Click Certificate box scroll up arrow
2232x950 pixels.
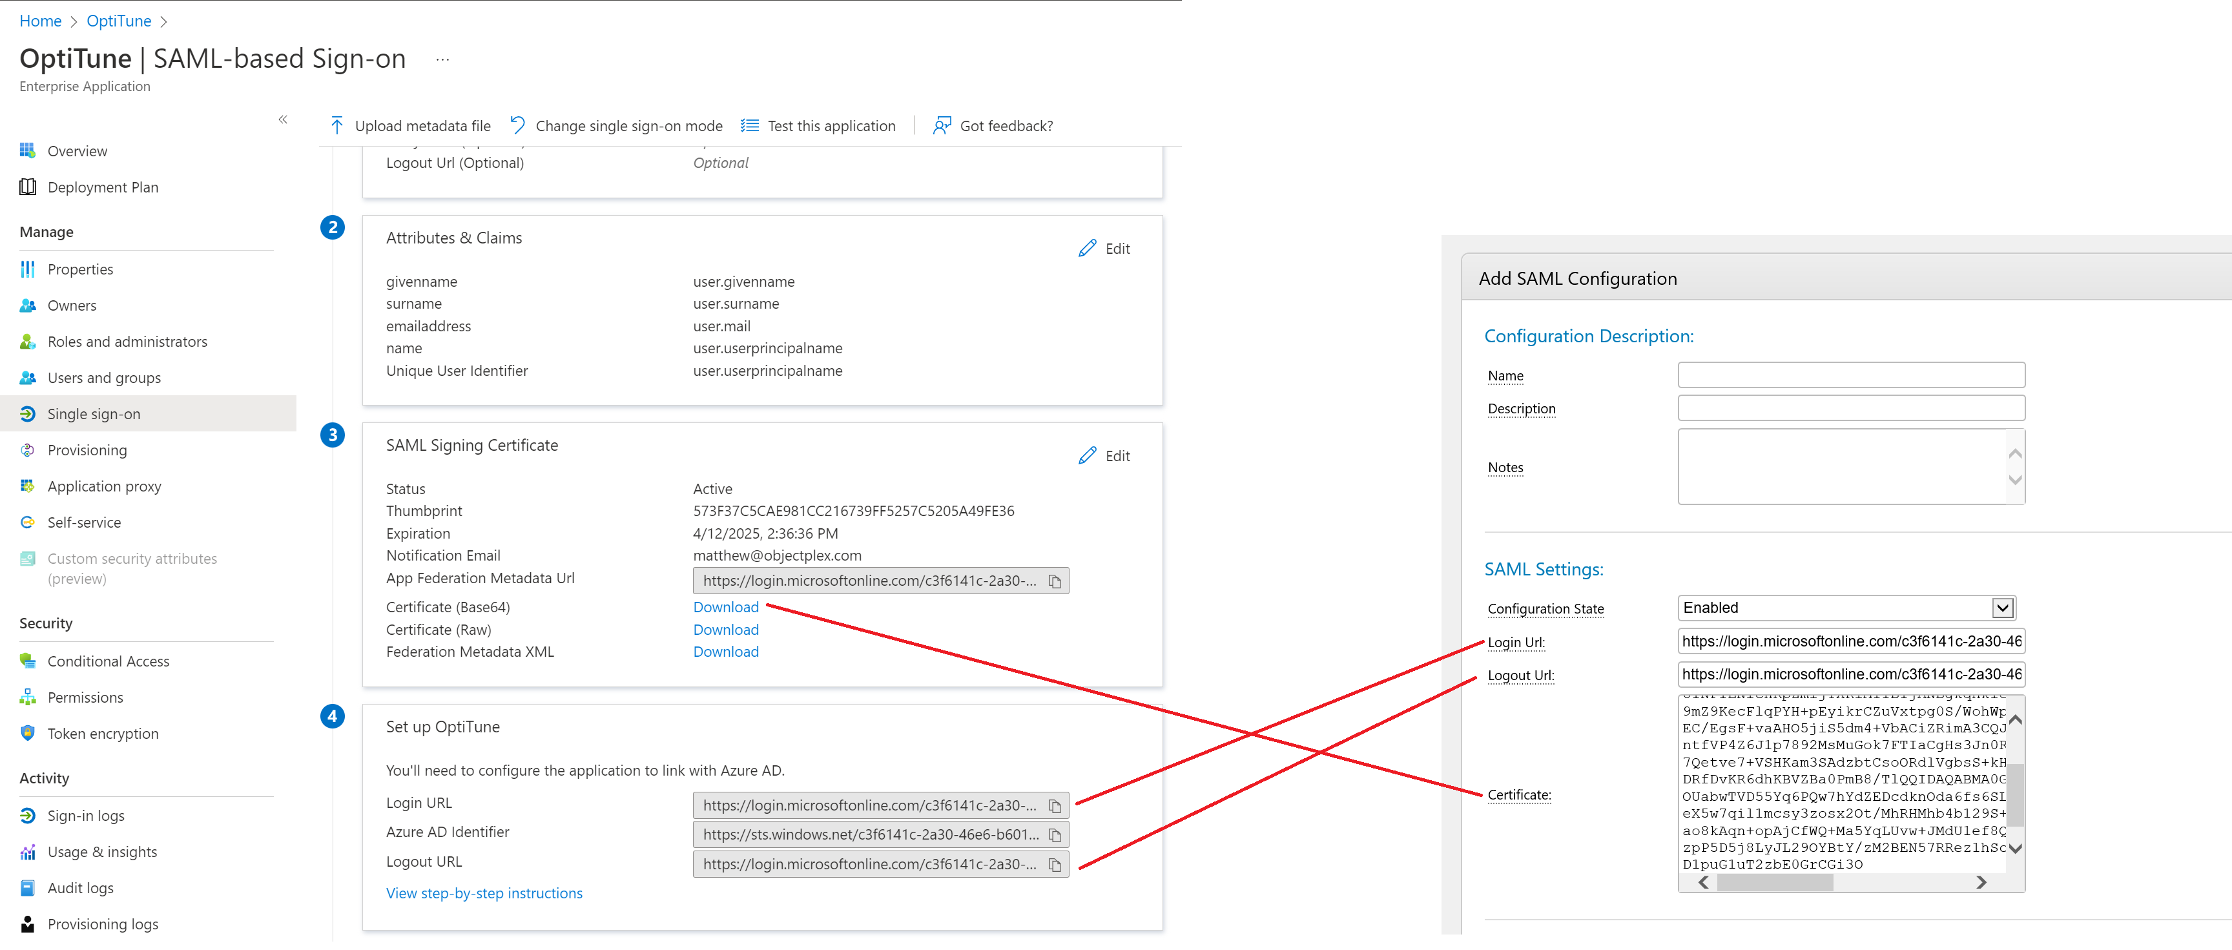2016,720
